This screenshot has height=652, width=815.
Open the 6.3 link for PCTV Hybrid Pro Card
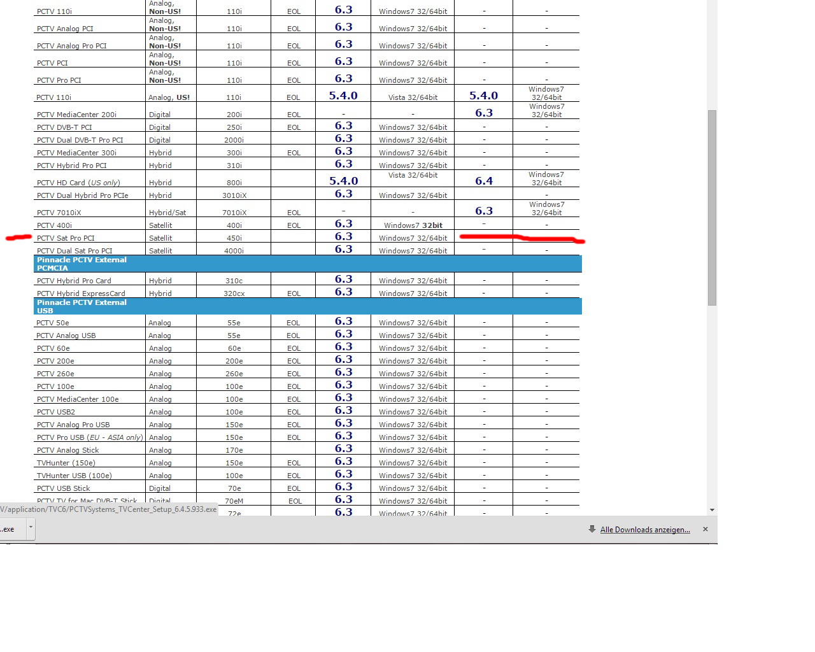(x=344, y=279)
